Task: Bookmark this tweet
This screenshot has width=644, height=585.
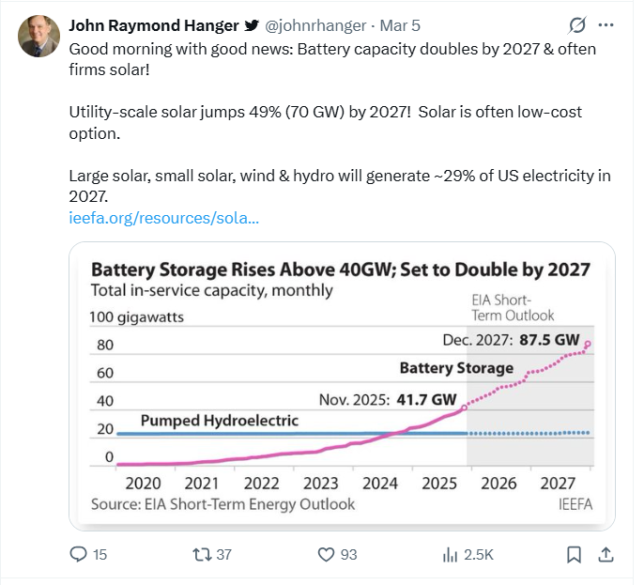Action: click(574, 554)
